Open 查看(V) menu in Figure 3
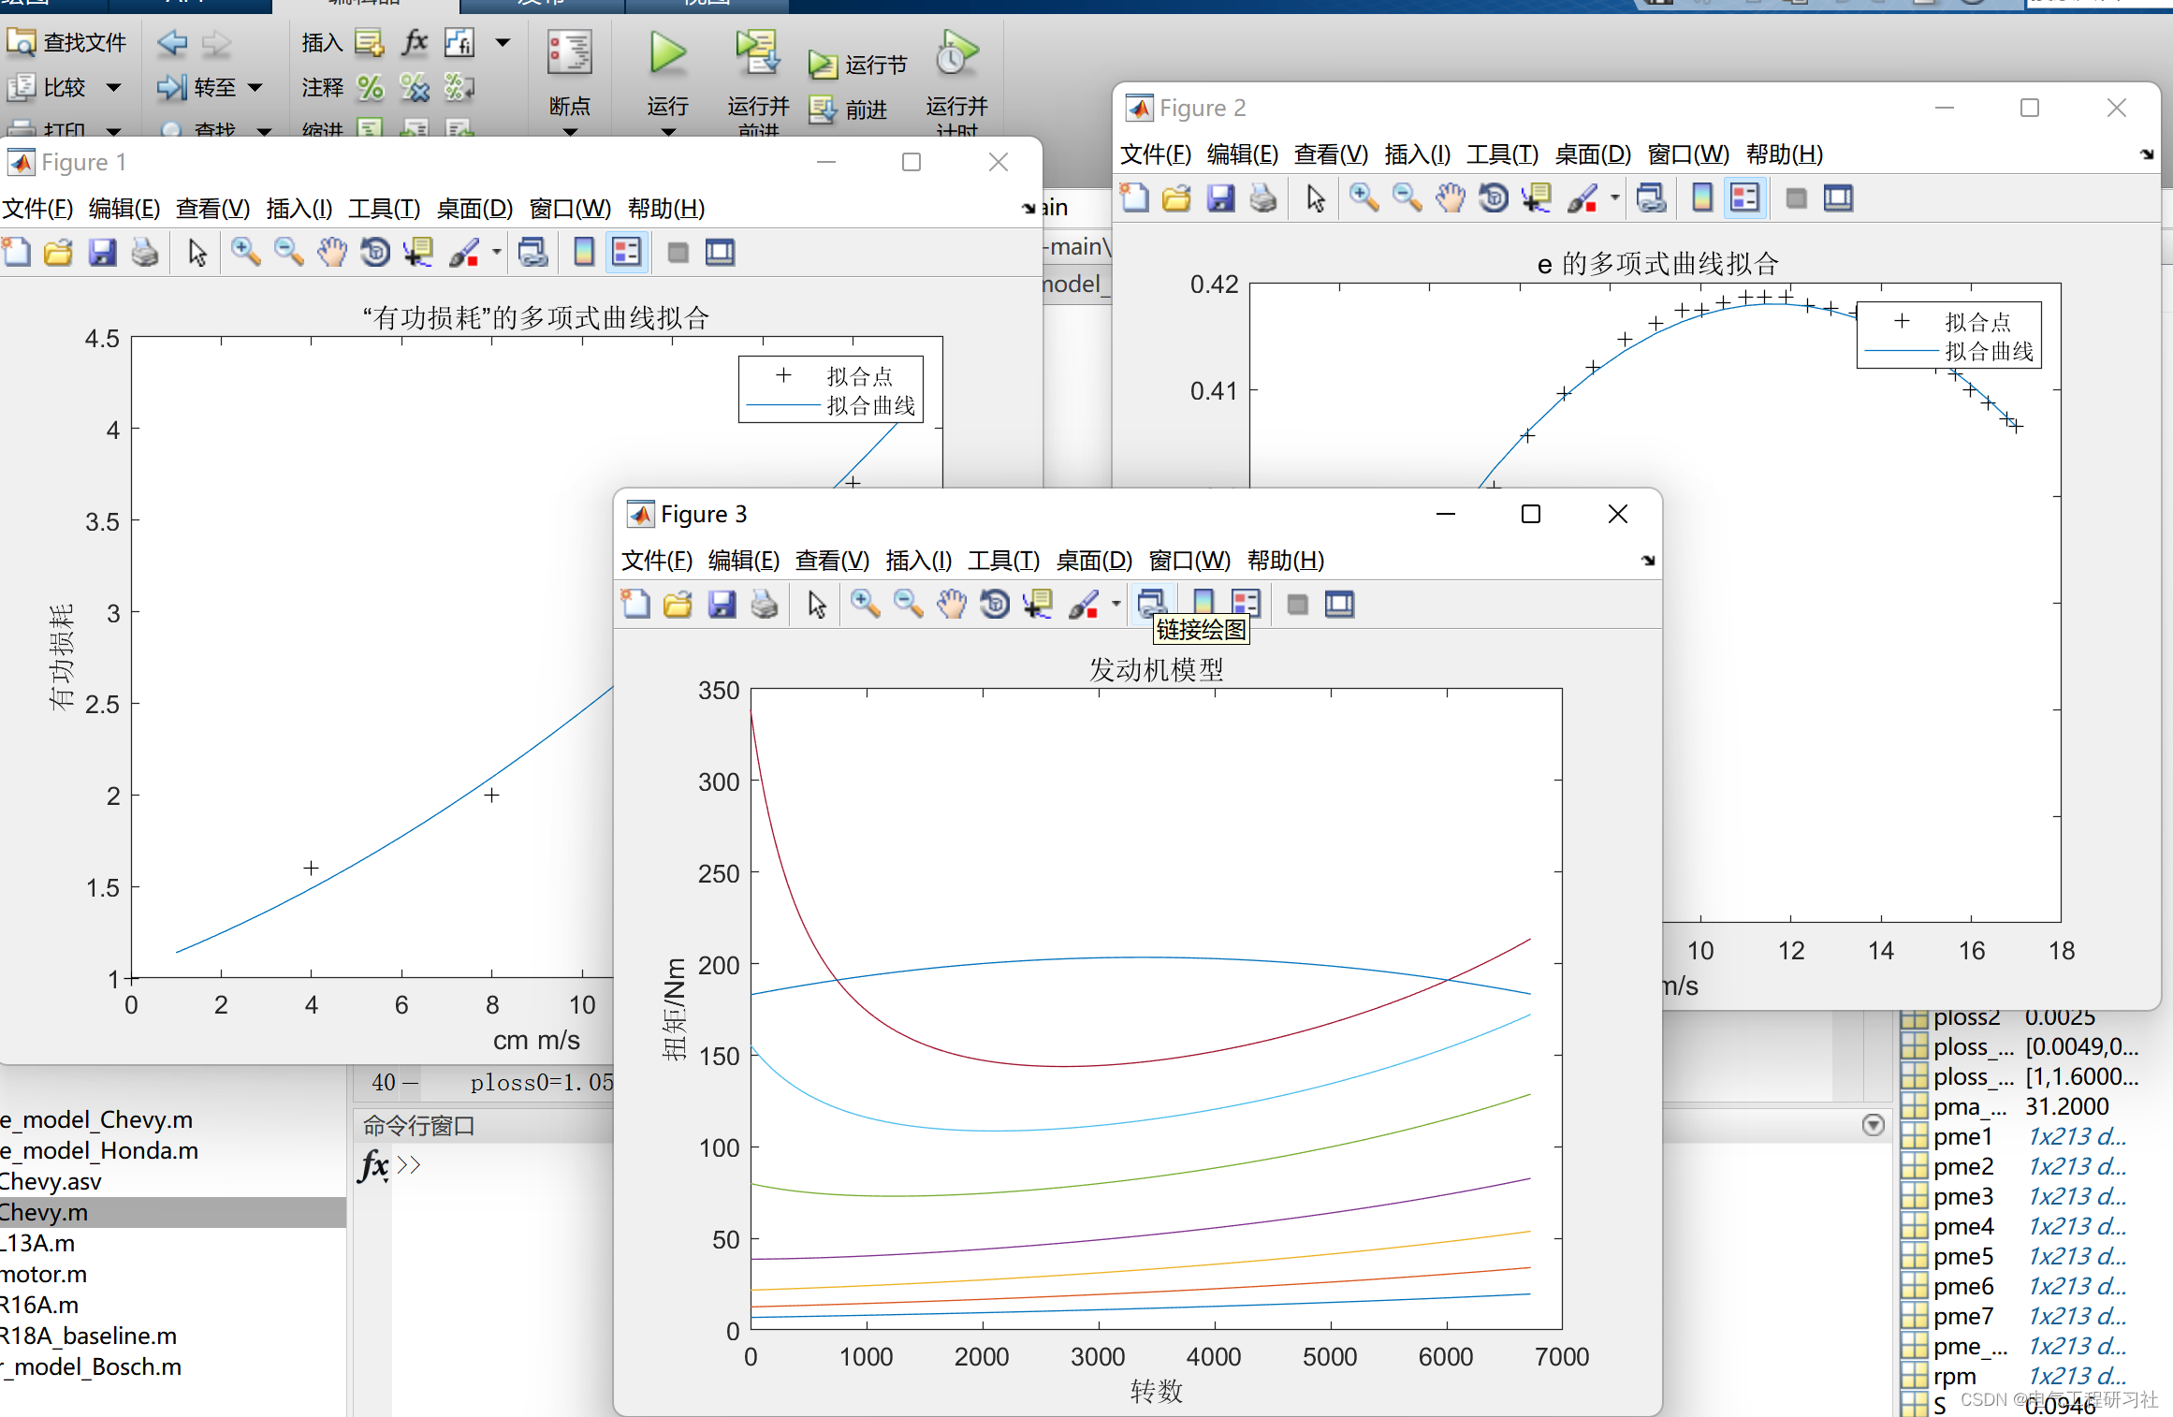Image resolution: width=2173 pixels, height=1417 pixels. tap(831, 561)
